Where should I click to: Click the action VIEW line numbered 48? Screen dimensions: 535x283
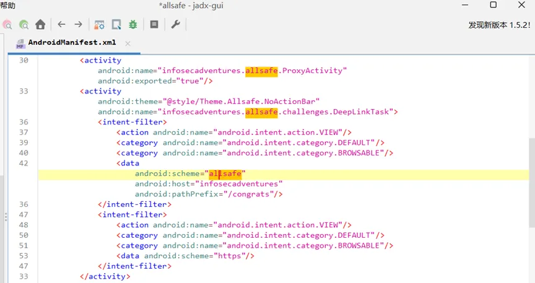[x=233, y=225]
